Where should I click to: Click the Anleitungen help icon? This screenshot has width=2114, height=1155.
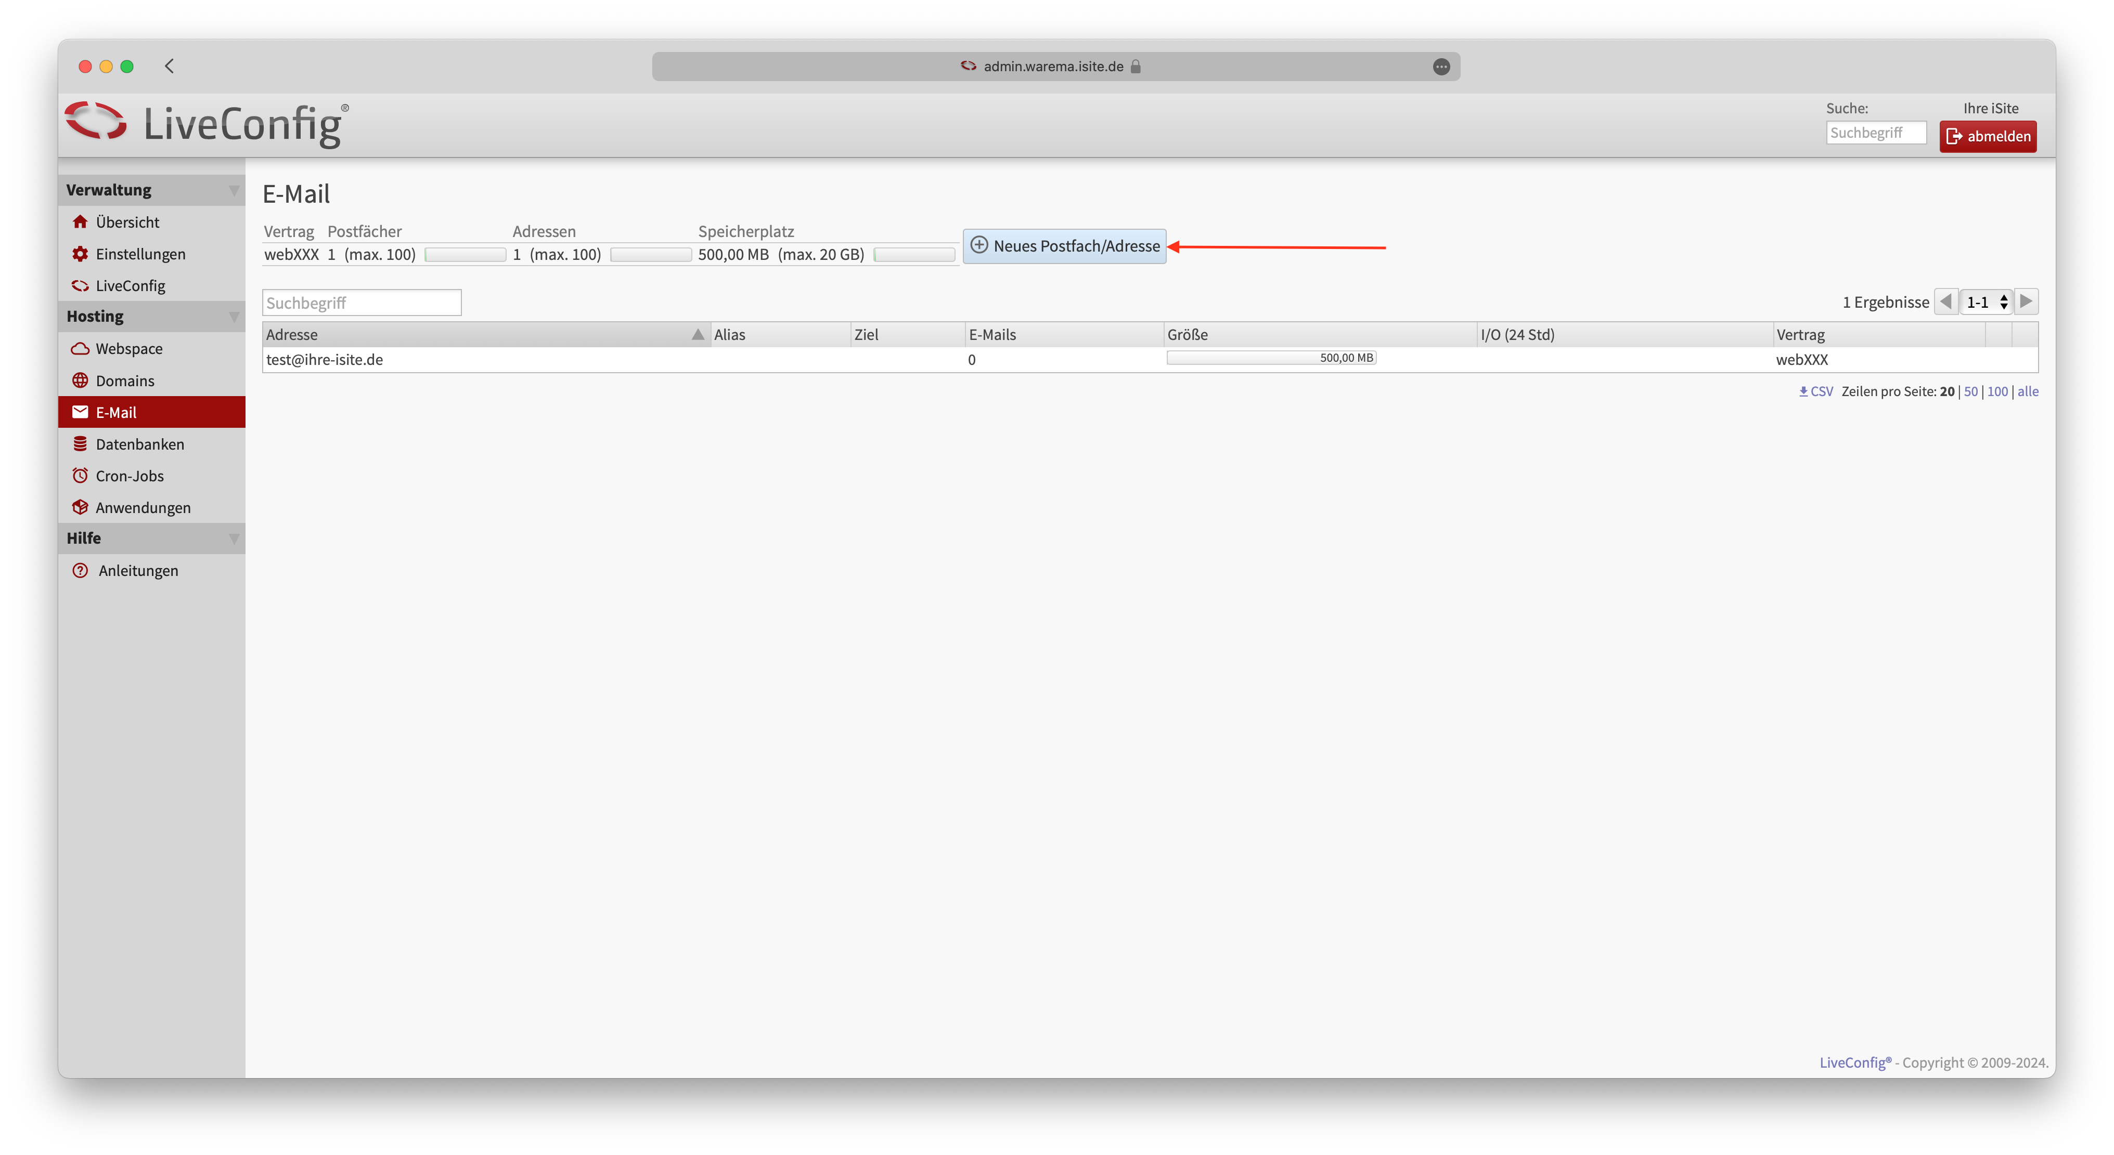pyautogui.click(x=80, y=570)
